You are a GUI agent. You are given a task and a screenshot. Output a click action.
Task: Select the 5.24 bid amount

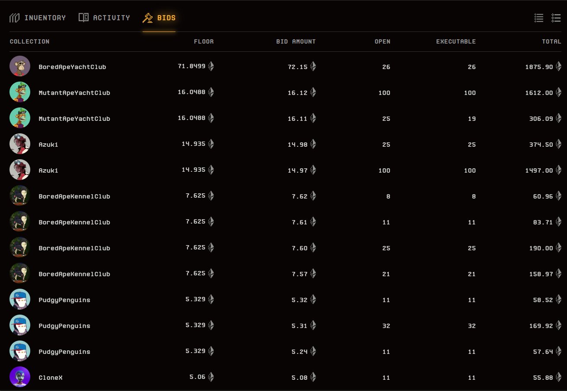pyautogui.click(x=299, y=352)
